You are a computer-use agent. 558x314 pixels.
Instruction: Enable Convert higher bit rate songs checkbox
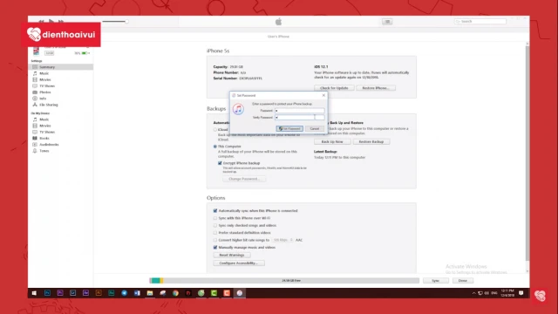(x=215, y=240)
